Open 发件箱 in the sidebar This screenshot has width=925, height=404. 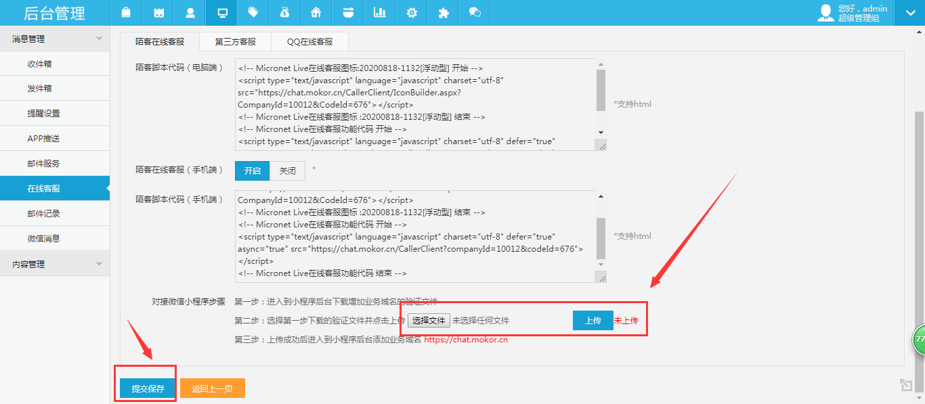(55, 89)
